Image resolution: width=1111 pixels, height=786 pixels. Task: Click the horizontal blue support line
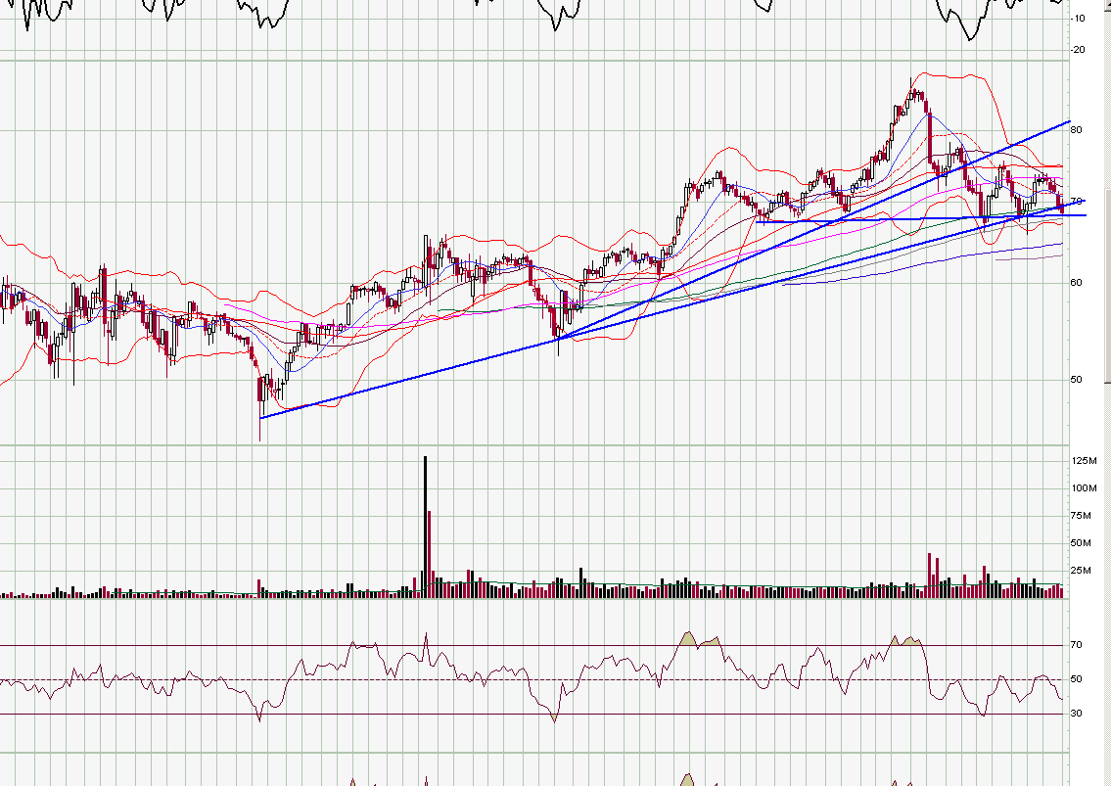[921, 218]
